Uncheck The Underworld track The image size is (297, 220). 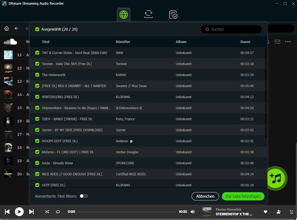tap(37, 75)
